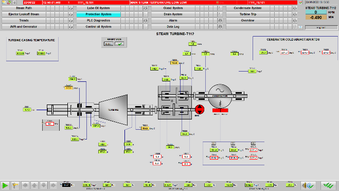Screen dimensions: 339x191
Task: Expand the Lube Oil System dropdown arrow
Action: click(145, 8)
